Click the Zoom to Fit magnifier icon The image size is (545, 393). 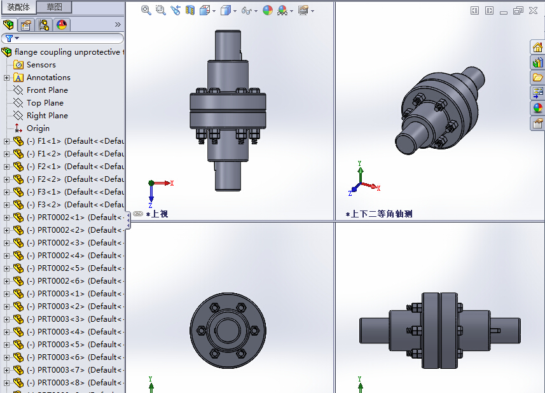tap(146, 10)
